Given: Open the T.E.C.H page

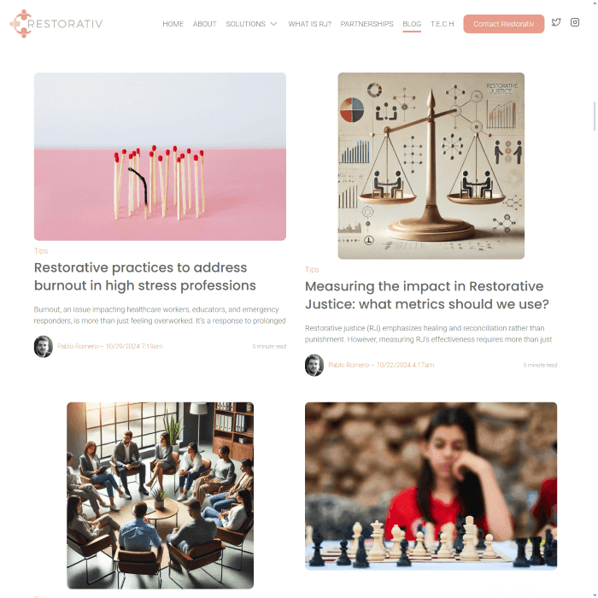Looking at the screenshot, I should [x=442, y=24].
